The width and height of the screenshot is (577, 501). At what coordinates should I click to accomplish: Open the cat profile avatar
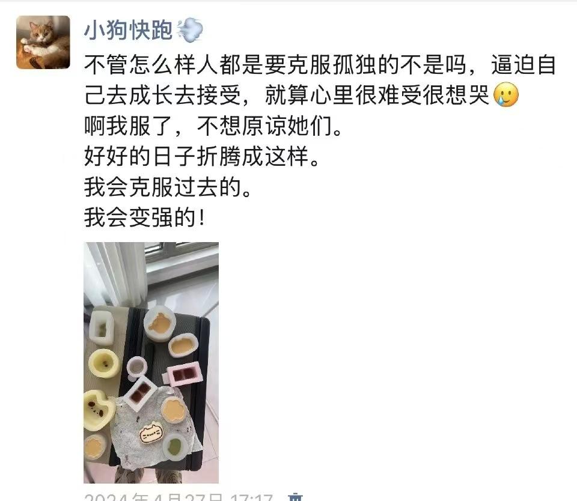pyautogui.click(x=43, y=42)
